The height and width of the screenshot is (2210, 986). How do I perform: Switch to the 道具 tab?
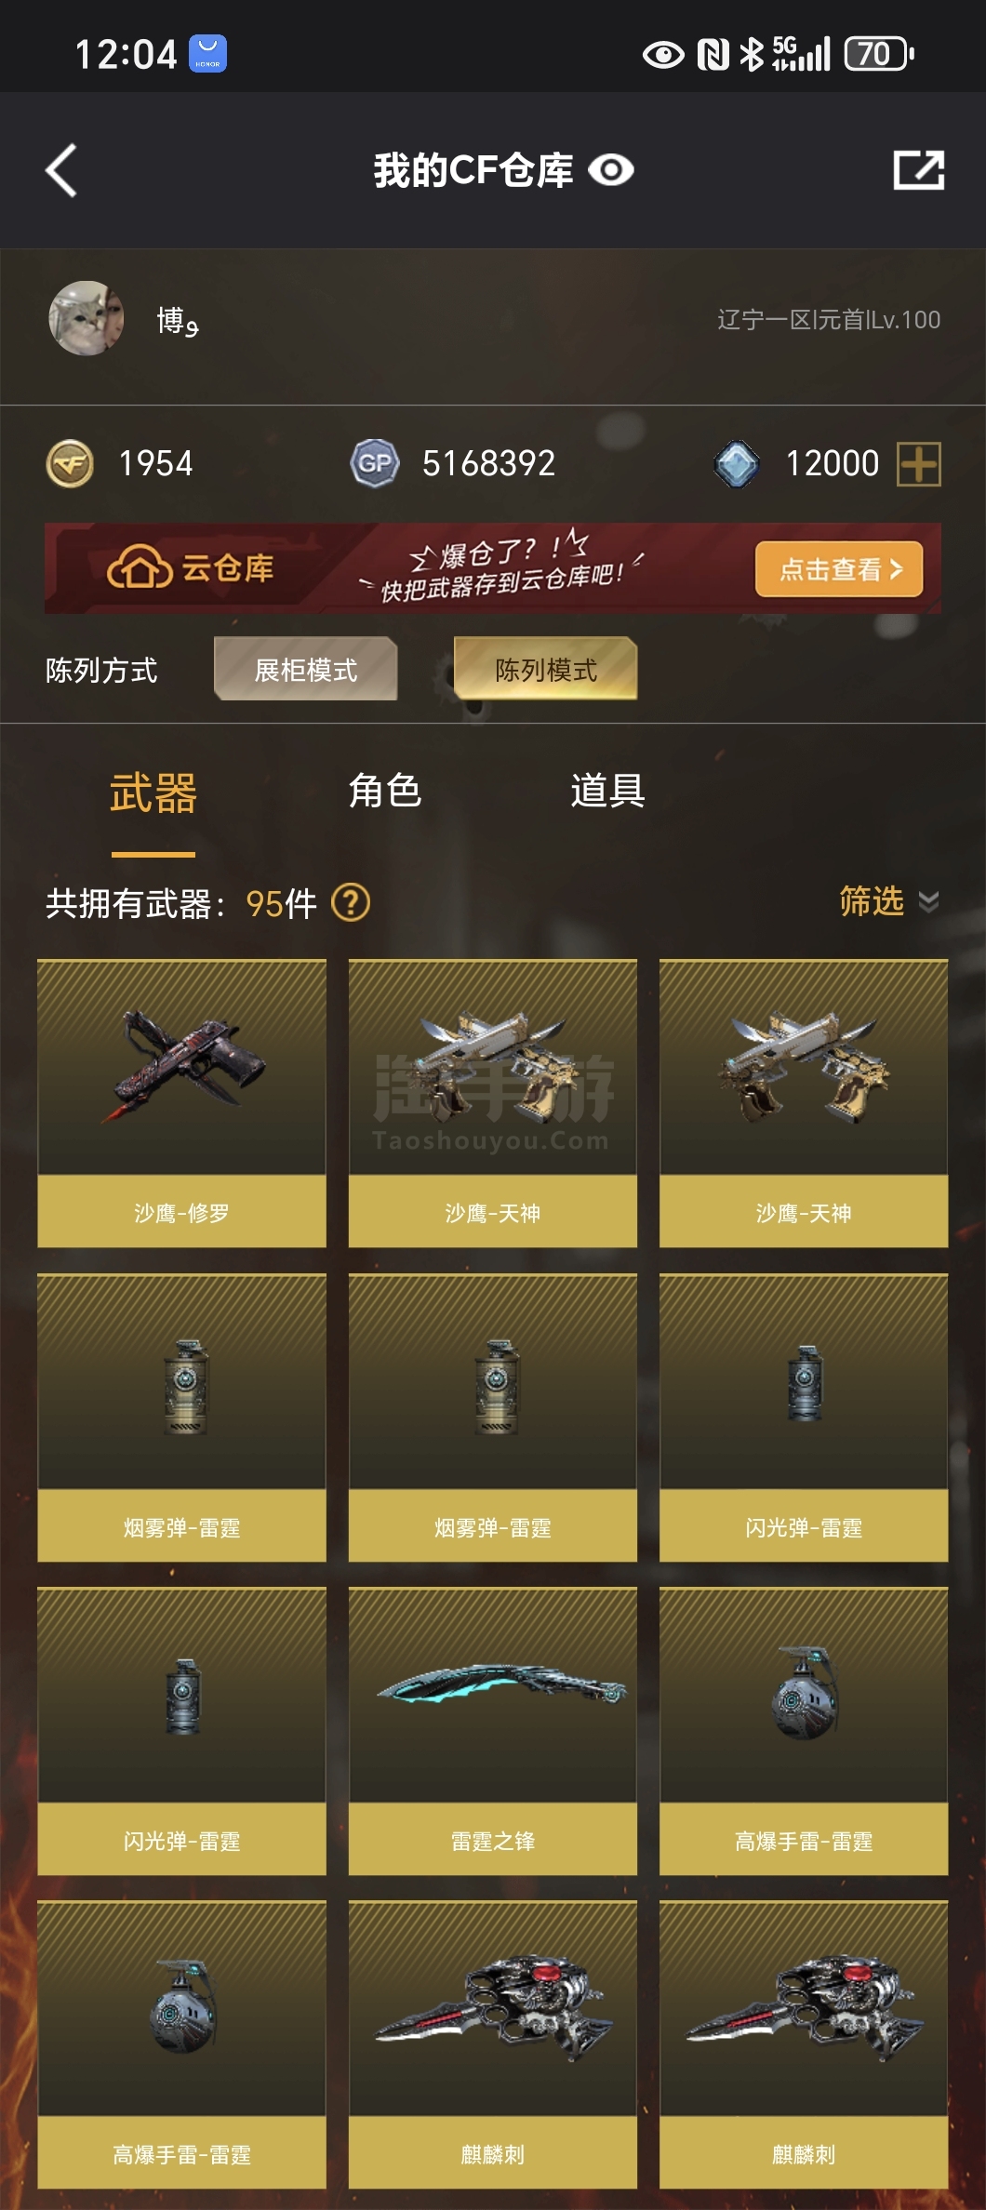tap(607, 791)
